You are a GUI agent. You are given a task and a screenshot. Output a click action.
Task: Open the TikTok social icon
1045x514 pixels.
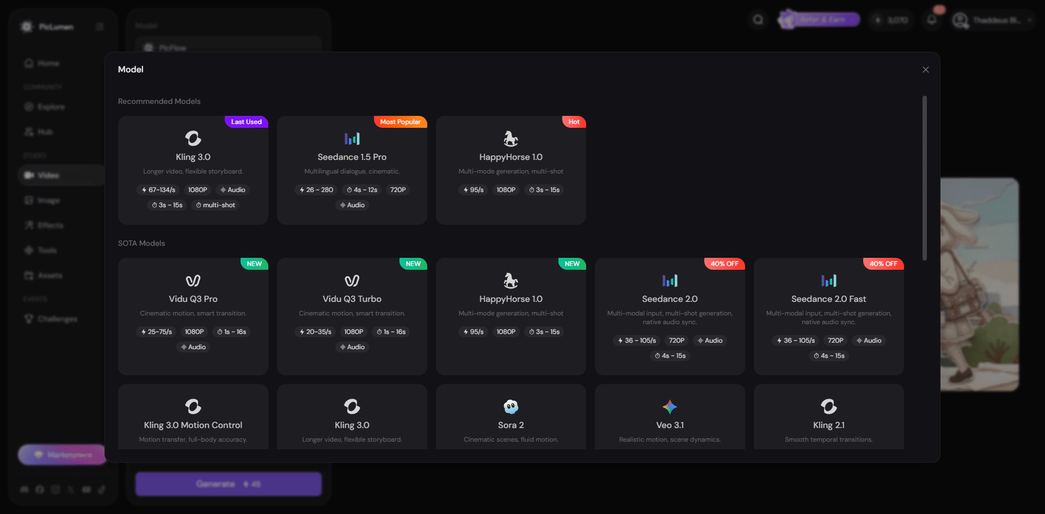click(x=102, y=490)
